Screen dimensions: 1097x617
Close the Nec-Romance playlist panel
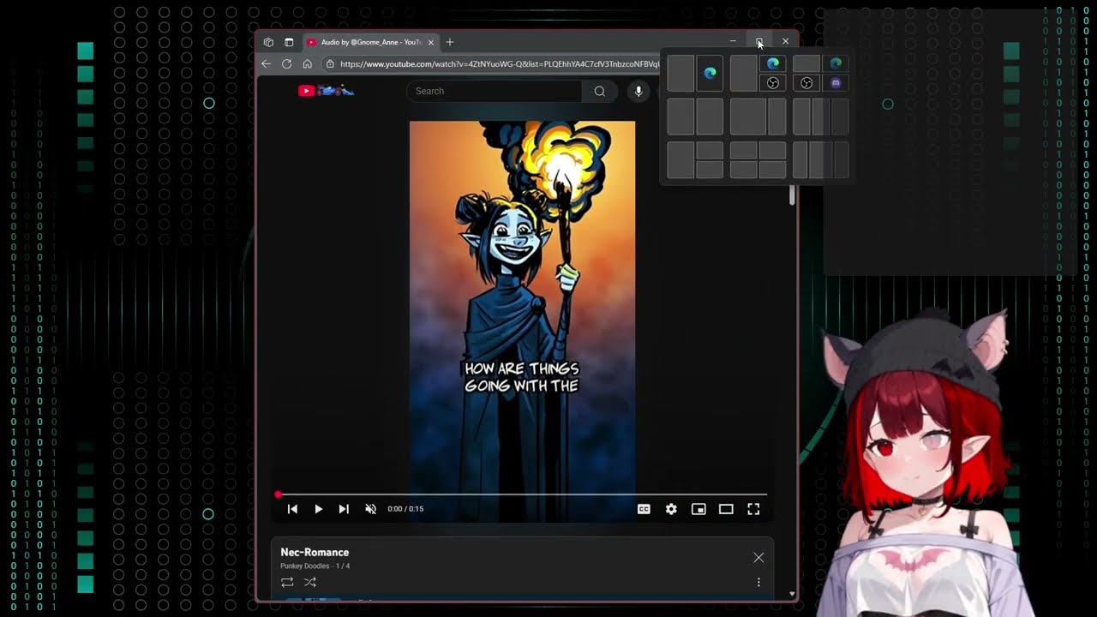[x=758, y=558]
